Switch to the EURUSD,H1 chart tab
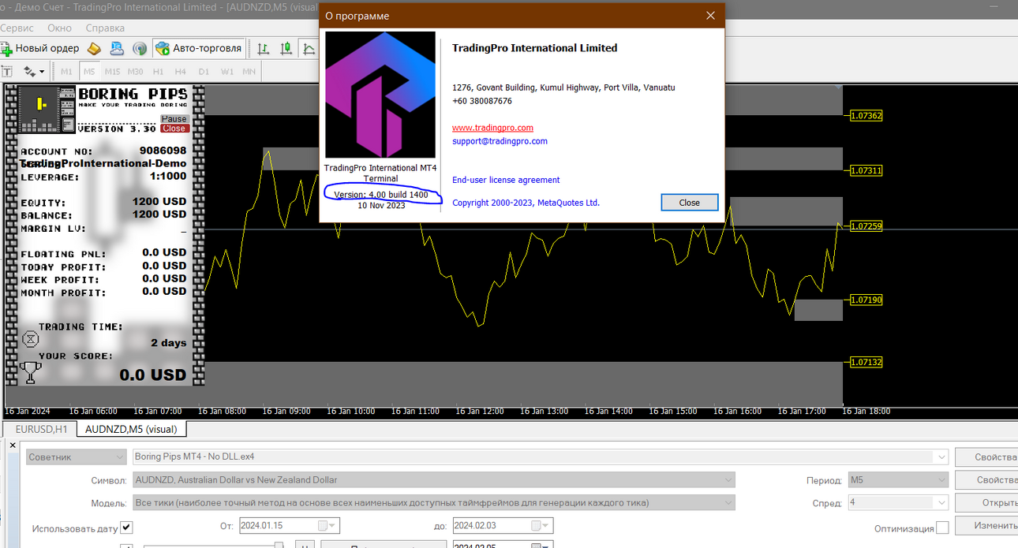Image resolution: width=1018 pixels, height=548 pixels. 41,429
